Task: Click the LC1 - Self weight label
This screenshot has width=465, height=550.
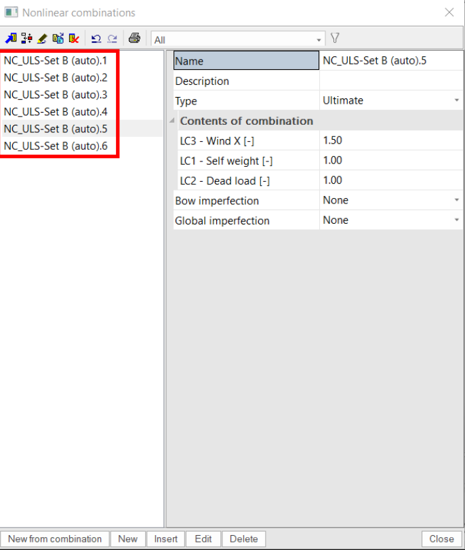Action: (x=226, y=161)
